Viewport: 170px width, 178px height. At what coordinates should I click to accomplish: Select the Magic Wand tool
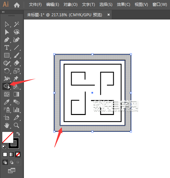[x=16, y=24]
